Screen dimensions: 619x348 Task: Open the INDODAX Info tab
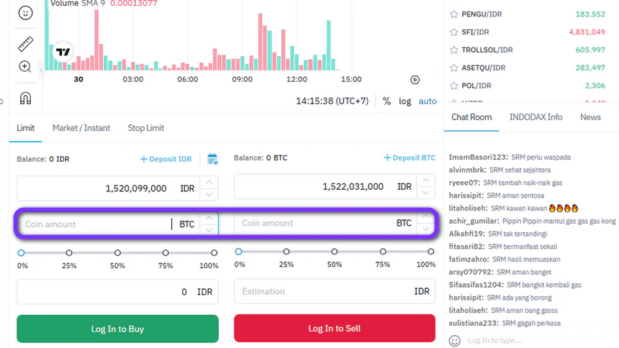pos(536,117)
